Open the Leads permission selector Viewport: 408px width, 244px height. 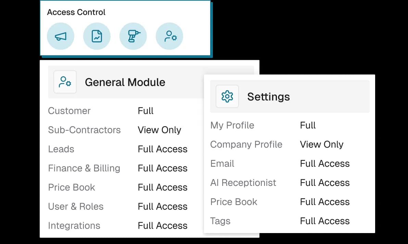[x=162, y=149]
